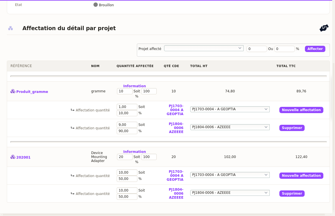Click the TOTAL HT column header
The width and height of the screenshot is (335, 216).
tap(199, 66)
